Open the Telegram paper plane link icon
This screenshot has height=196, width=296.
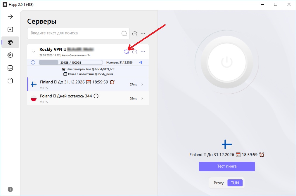coord(141,62)
